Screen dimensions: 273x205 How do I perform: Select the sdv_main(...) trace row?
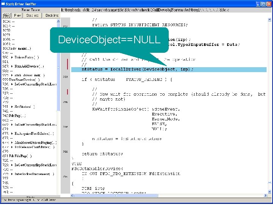click(17, 48)
